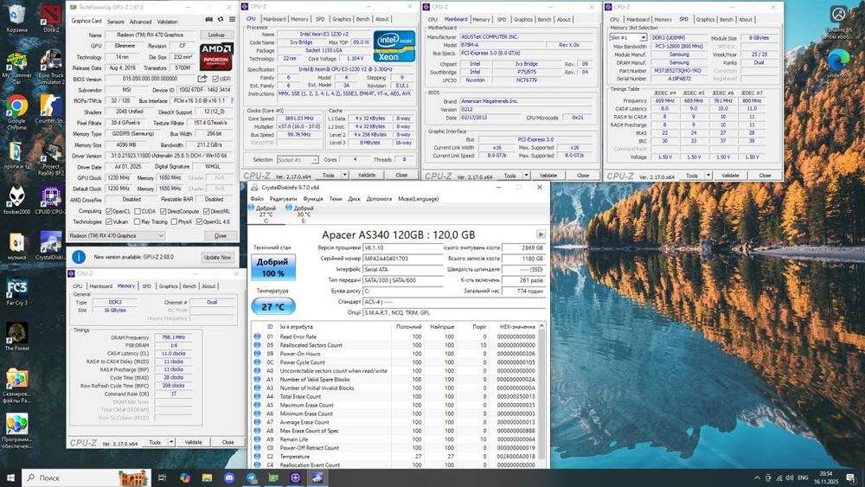Toggle the OpenGL 4.6 checkbox
Image resolution: width=865 pixels, height=487 pixels.
click(x=199, y=221)
